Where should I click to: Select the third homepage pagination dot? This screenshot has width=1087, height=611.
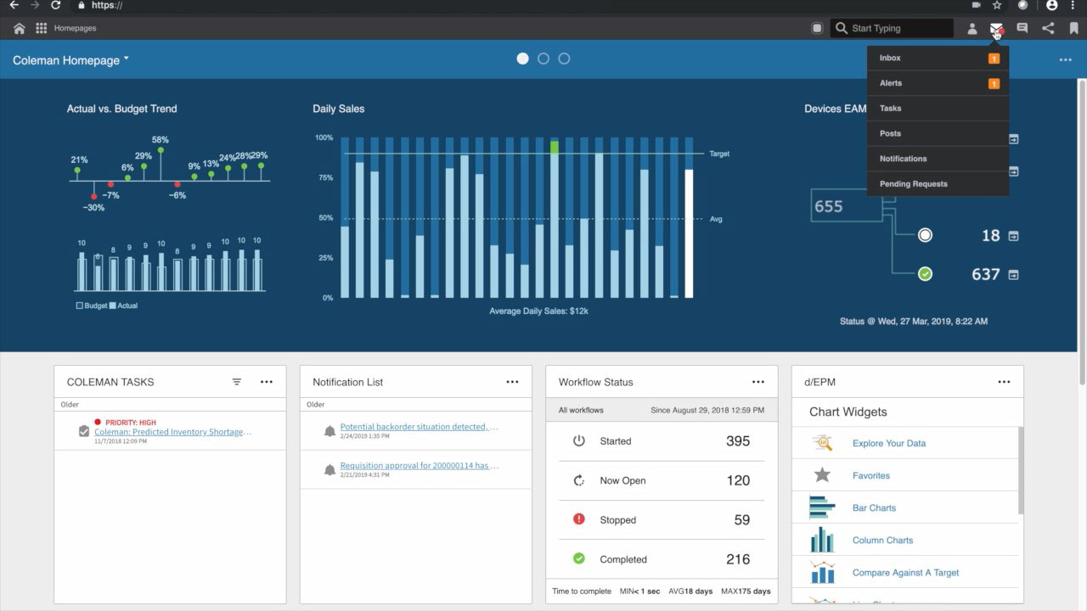[x=564, y=59]
